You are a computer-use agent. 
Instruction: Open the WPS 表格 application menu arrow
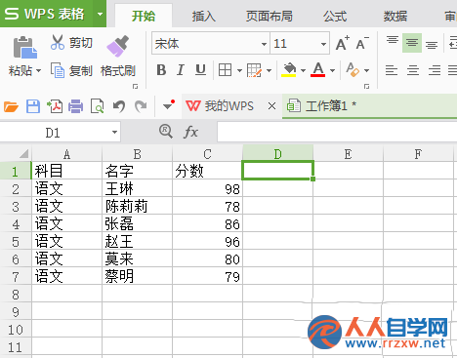point(100,14)
